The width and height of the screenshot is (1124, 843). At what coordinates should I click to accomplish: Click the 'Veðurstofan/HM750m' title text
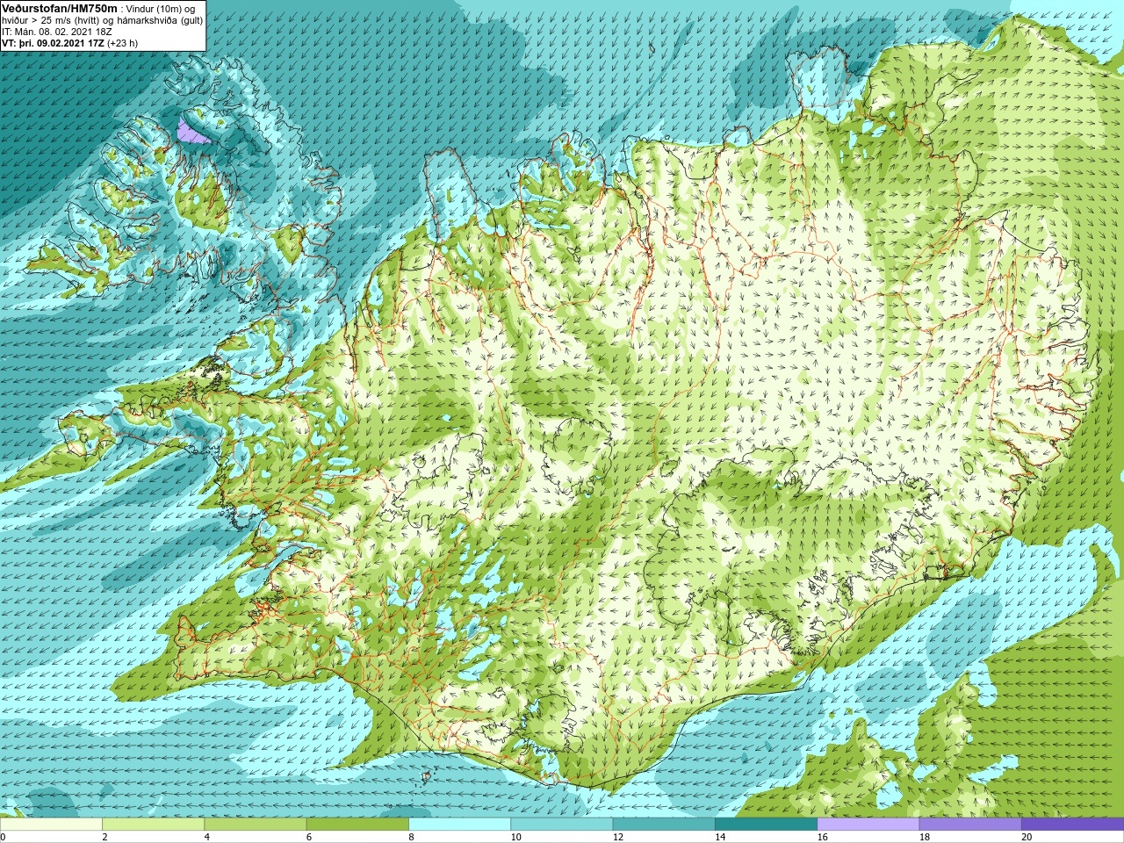click(60, 9)
